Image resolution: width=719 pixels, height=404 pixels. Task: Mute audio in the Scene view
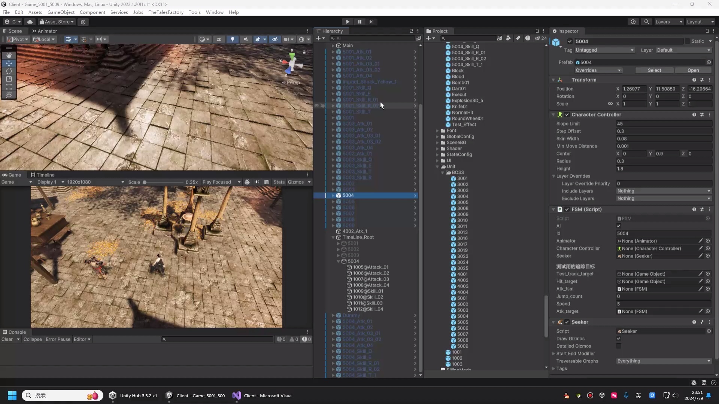246,39
